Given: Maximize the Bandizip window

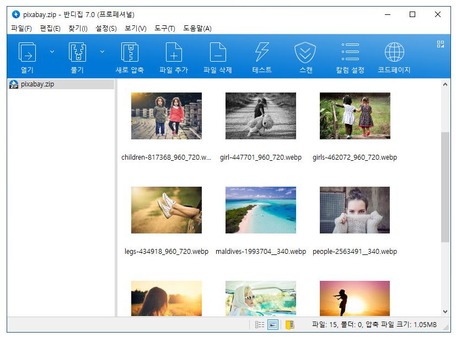Looking at the screenshot, I should click(412, 14).
